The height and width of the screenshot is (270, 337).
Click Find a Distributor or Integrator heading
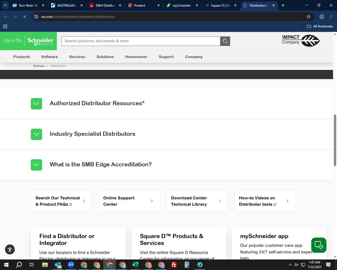coord(67,239)
